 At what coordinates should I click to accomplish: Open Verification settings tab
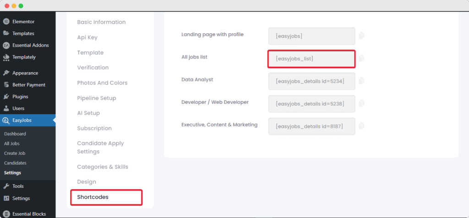(93, 68)
